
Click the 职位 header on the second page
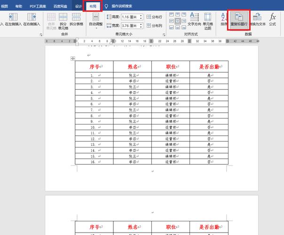pos(171,227)
